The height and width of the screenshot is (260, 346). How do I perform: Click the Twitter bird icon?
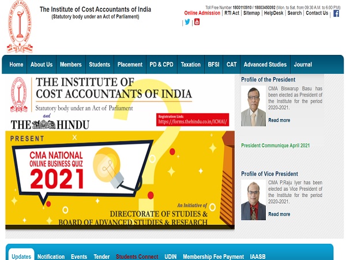point(187,22)
